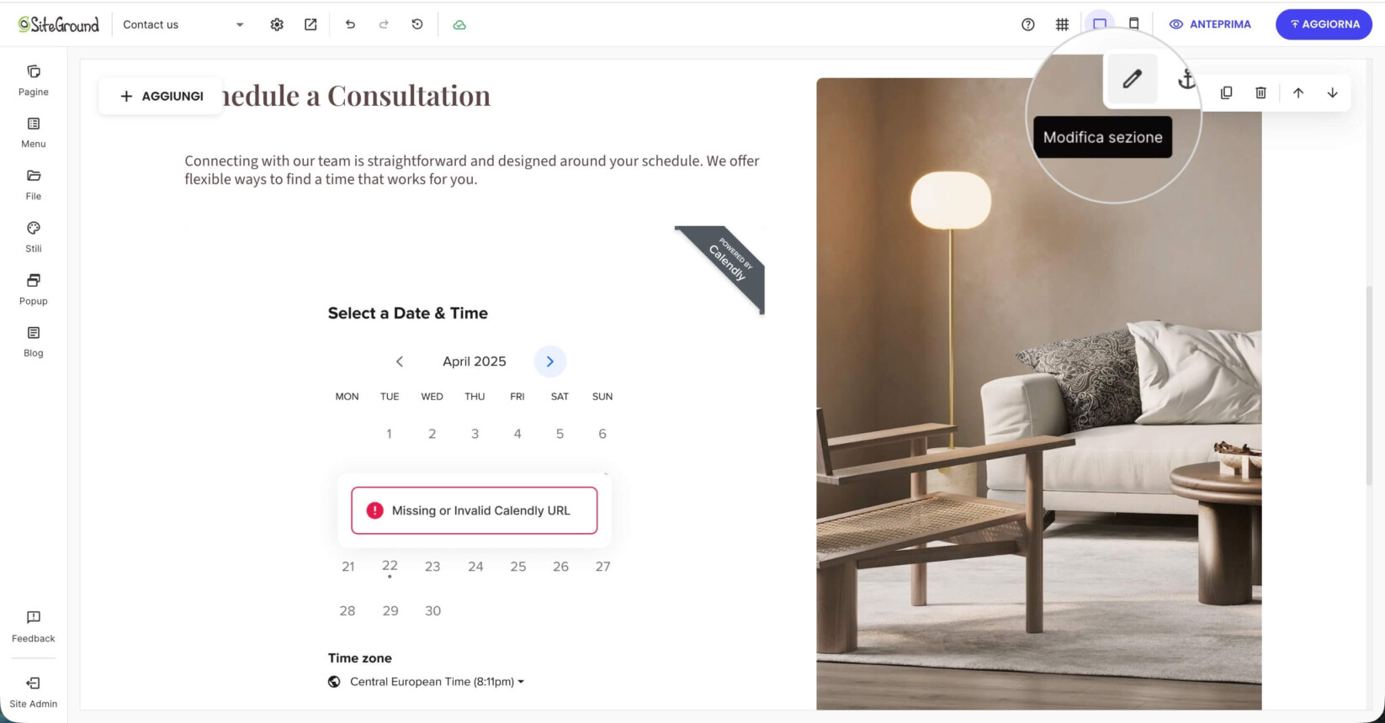Open the File manager in sidebar
The width and height of the screenshot is (1385, 723).
point(34,185)
